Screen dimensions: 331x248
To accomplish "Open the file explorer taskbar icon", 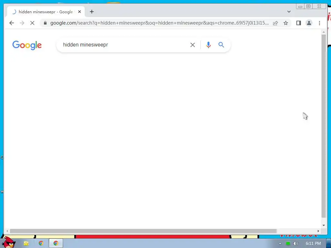I will [x=26, y=243].
